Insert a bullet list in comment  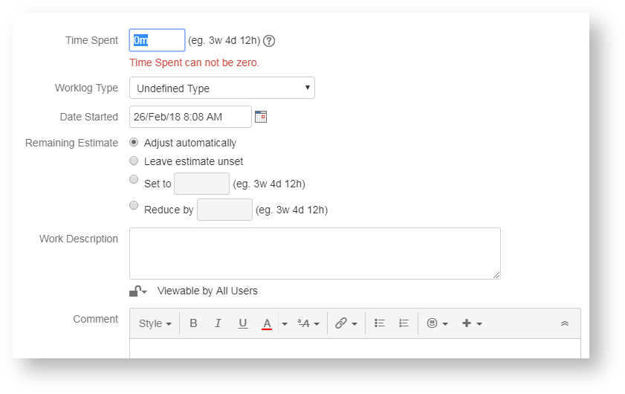[380, 323]
